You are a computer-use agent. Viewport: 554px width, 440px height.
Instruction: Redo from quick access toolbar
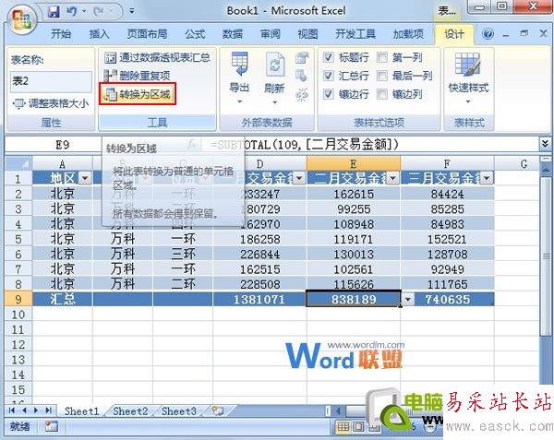98,12
